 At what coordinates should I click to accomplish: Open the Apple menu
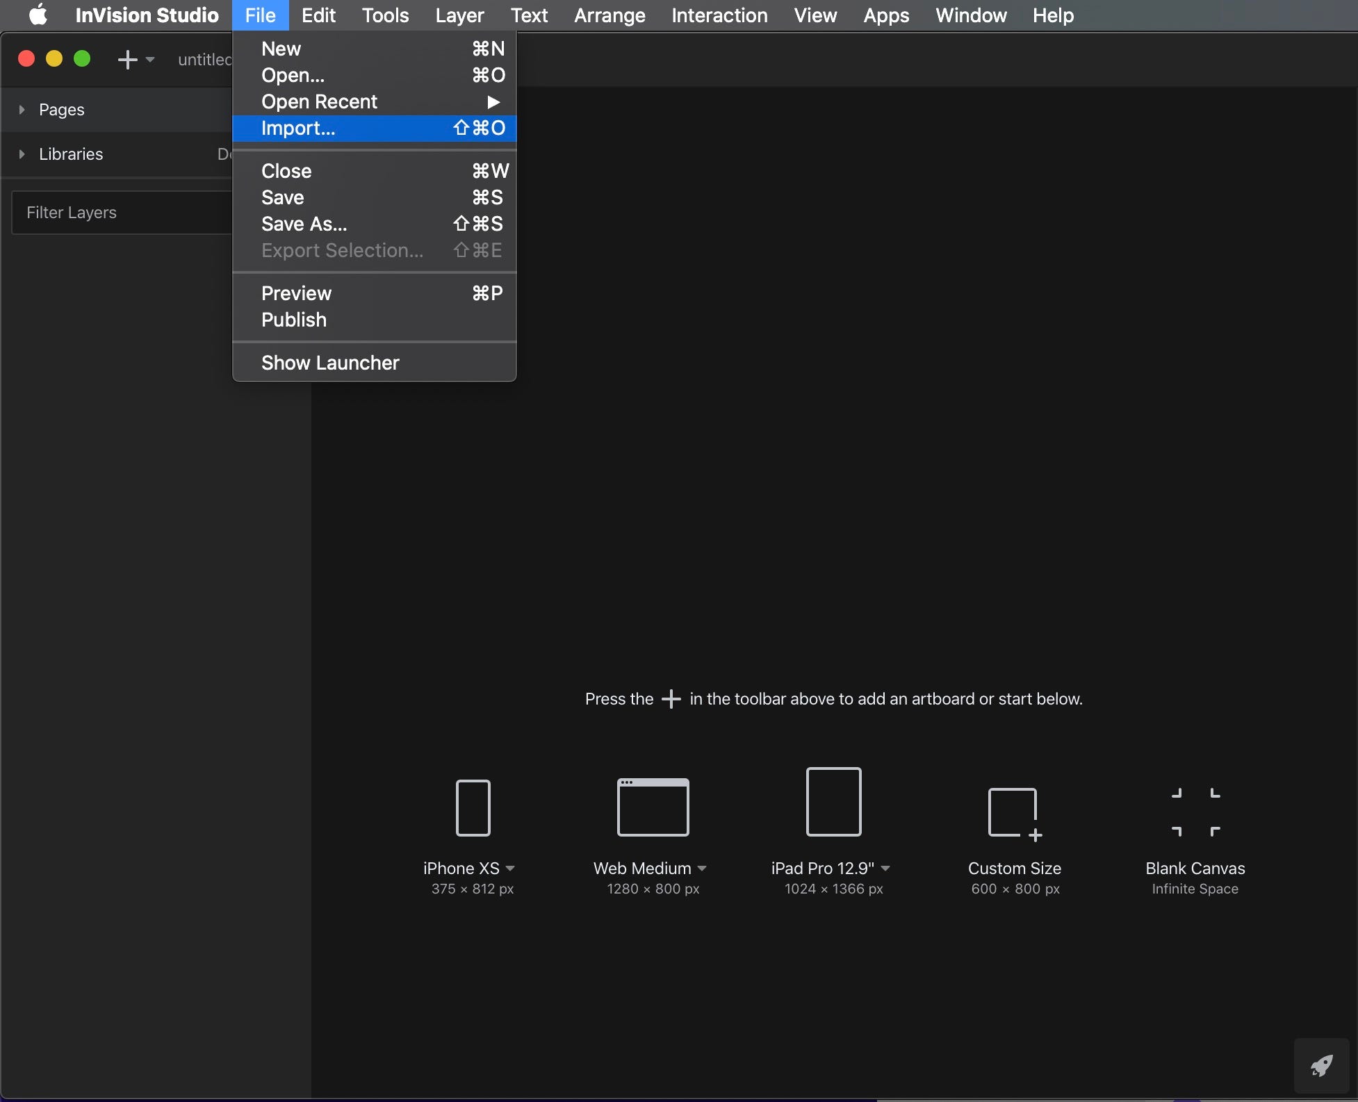coord(38,15)
